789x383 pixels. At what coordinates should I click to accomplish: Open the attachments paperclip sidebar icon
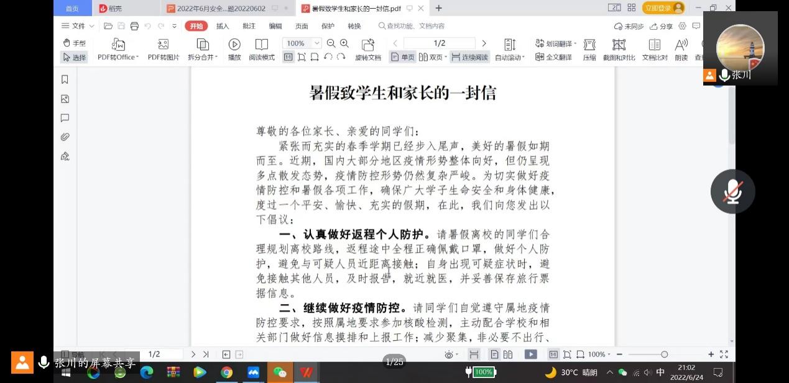pos(65,137)
